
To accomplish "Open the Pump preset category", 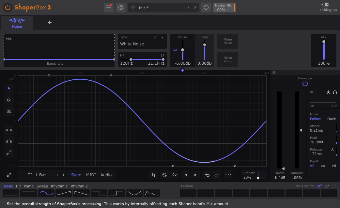I will (29, 186).
